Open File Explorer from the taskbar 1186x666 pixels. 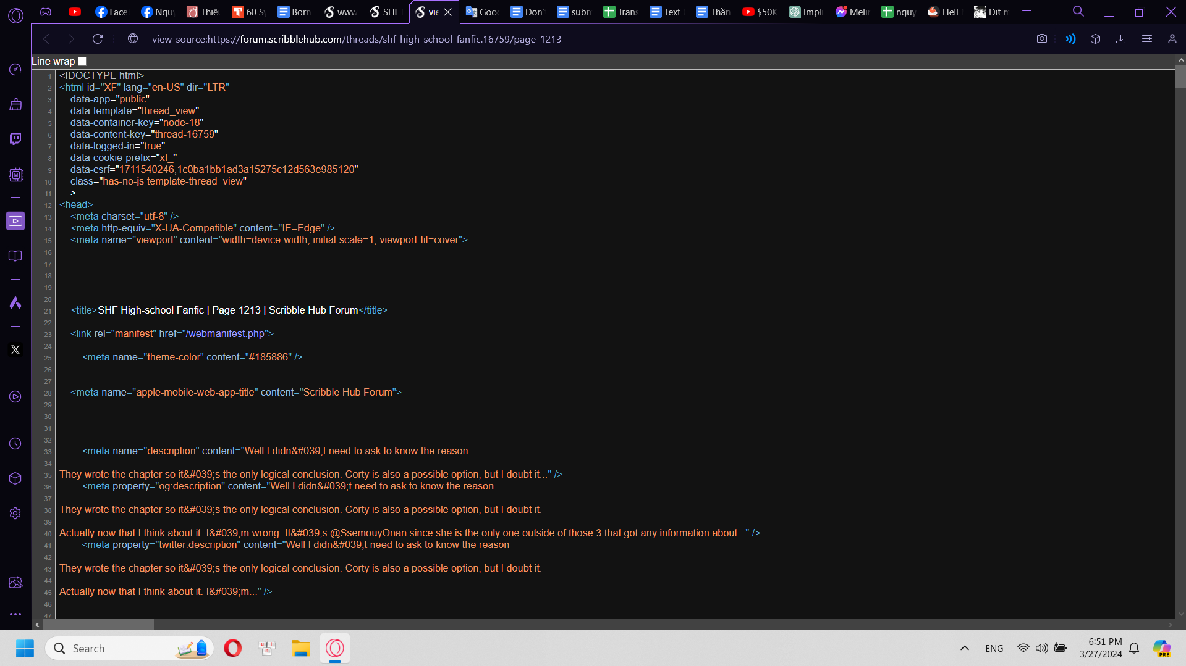301,648
